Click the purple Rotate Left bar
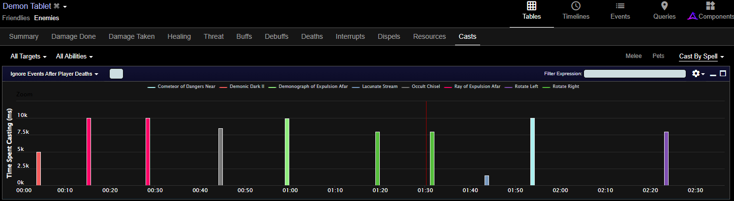 (666, 158)
